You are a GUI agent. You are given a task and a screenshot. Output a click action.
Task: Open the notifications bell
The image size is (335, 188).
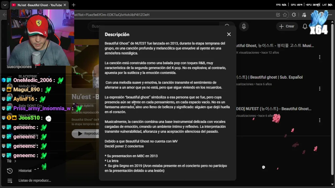pyautogui.click(x=305, y=26)
